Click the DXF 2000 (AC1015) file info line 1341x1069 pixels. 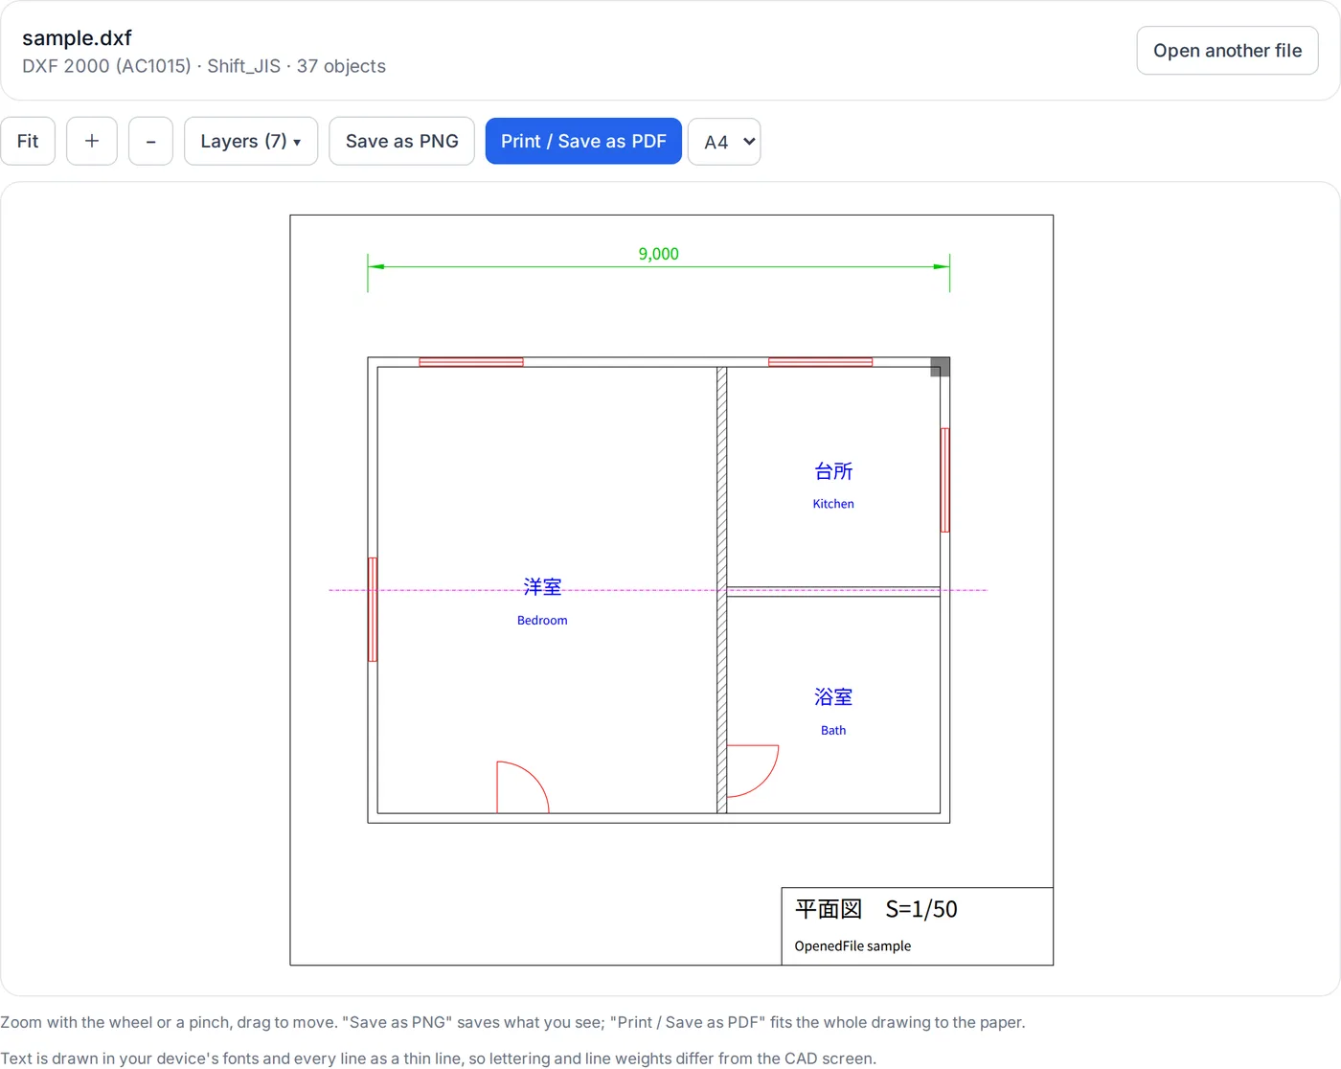pyautogui.click(x=204, y=66)
